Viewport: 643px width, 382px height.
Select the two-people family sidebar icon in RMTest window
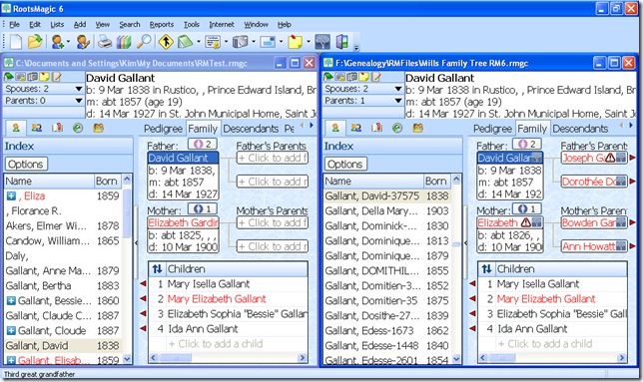[x=37, y=128]
